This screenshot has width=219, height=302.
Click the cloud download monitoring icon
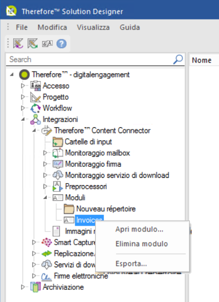click(x=58, y=175)
